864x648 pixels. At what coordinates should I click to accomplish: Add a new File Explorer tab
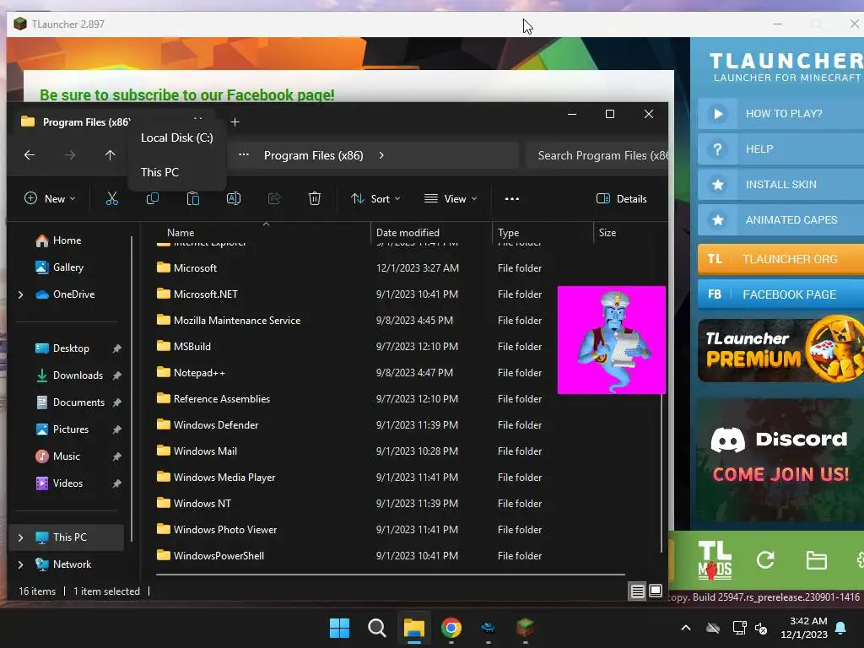pos(235,121)
